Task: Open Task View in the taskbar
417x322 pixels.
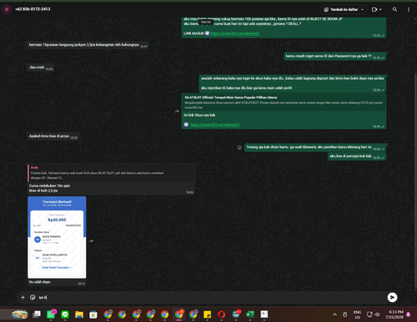Action: pyautogui.click(x=37, y=315)
